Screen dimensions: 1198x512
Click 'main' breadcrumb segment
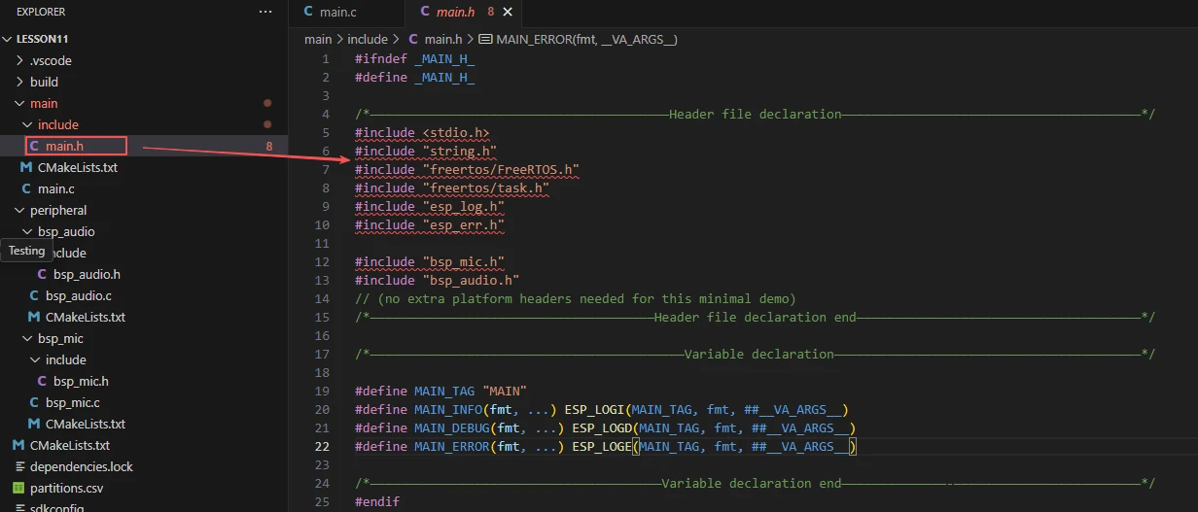coord(317,39)
